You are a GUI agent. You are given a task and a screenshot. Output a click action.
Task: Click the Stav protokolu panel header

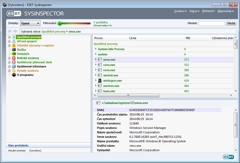(x=48, y=145)
